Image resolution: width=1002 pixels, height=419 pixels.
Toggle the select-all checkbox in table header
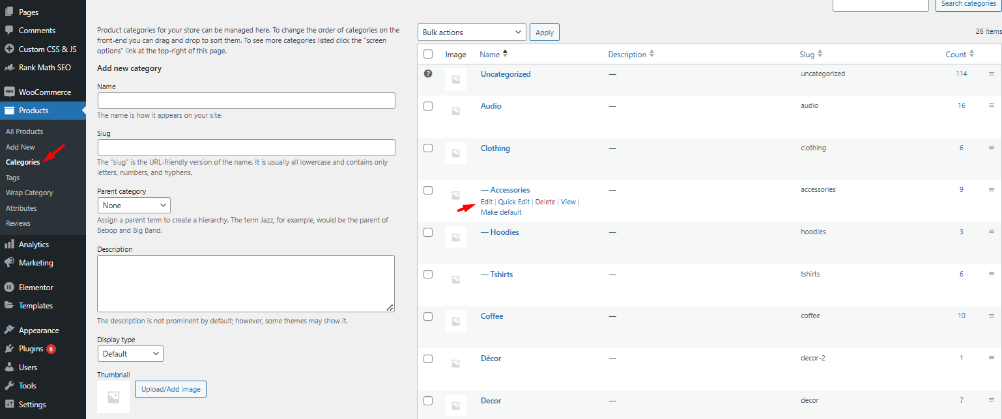[428, 55]
